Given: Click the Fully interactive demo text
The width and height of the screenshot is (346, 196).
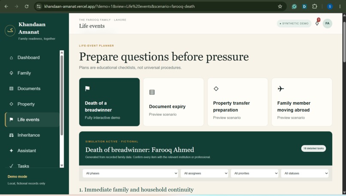Looking at the screenshot, I should [x=103, y=118].
